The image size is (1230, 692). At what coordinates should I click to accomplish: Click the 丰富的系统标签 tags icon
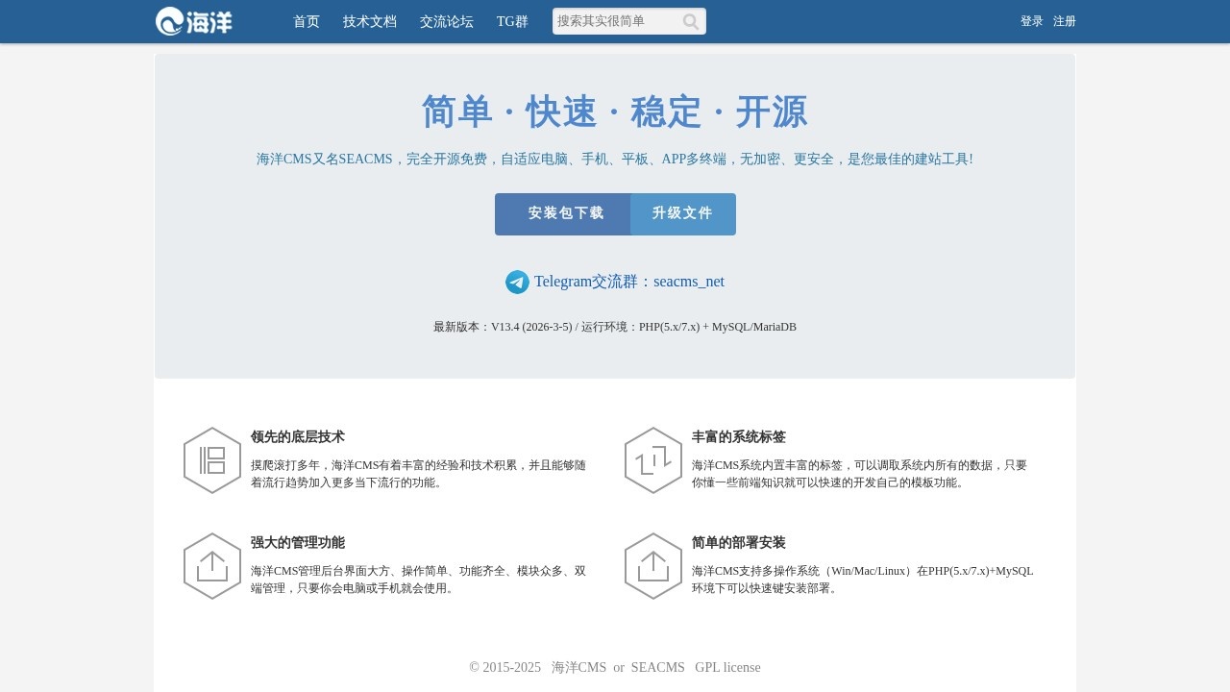pos(653,460)
